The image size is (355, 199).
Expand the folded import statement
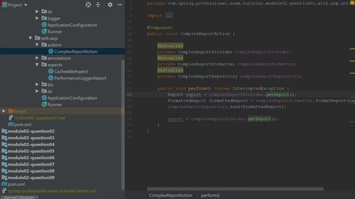[x=169, y=15]
